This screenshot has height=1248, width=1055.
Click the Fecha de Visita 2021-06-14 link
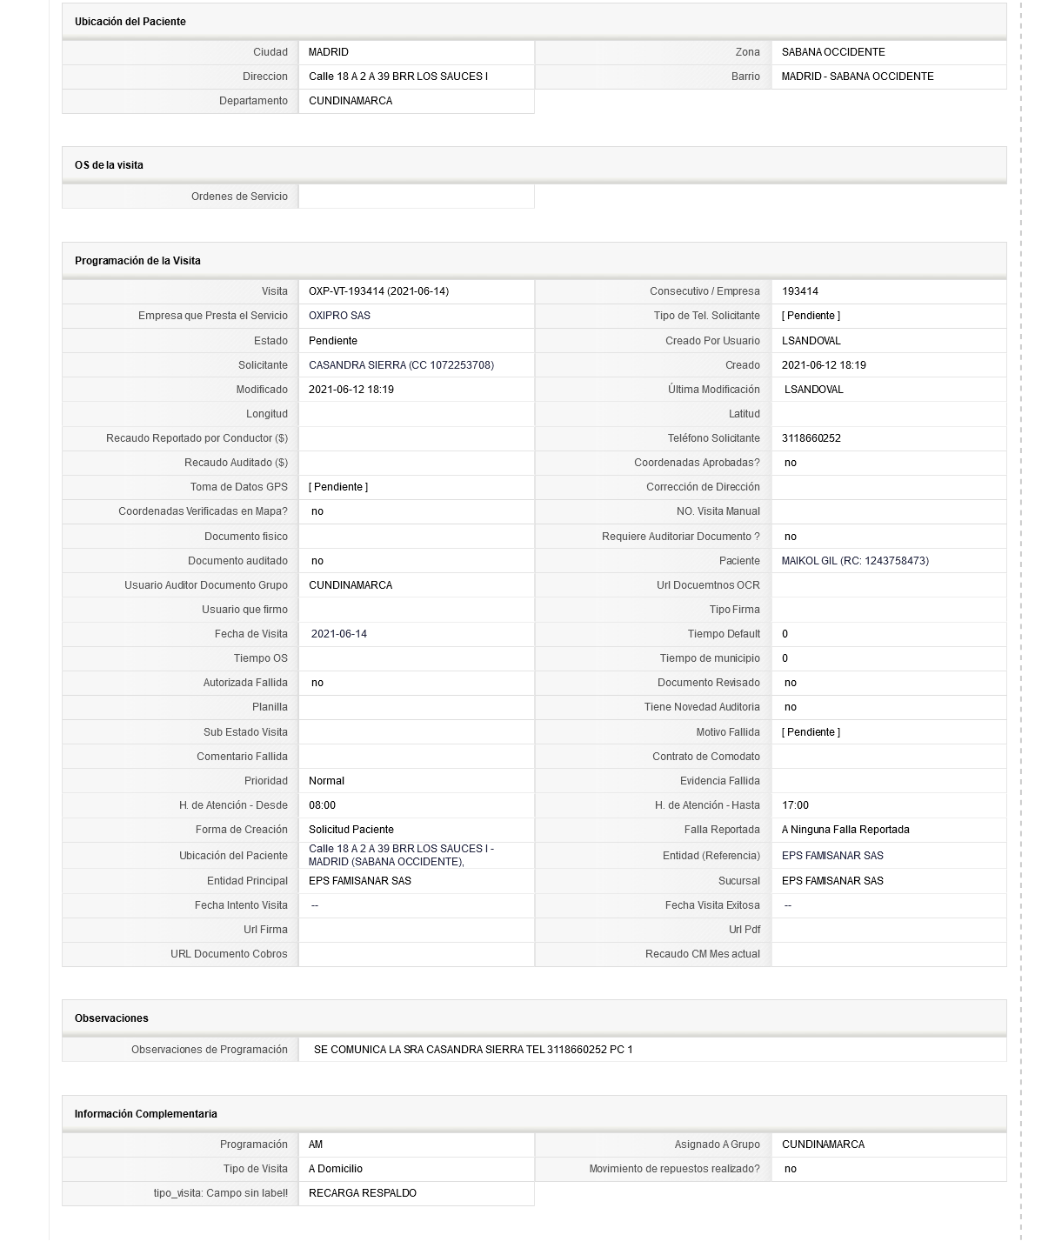pos(339,634)
